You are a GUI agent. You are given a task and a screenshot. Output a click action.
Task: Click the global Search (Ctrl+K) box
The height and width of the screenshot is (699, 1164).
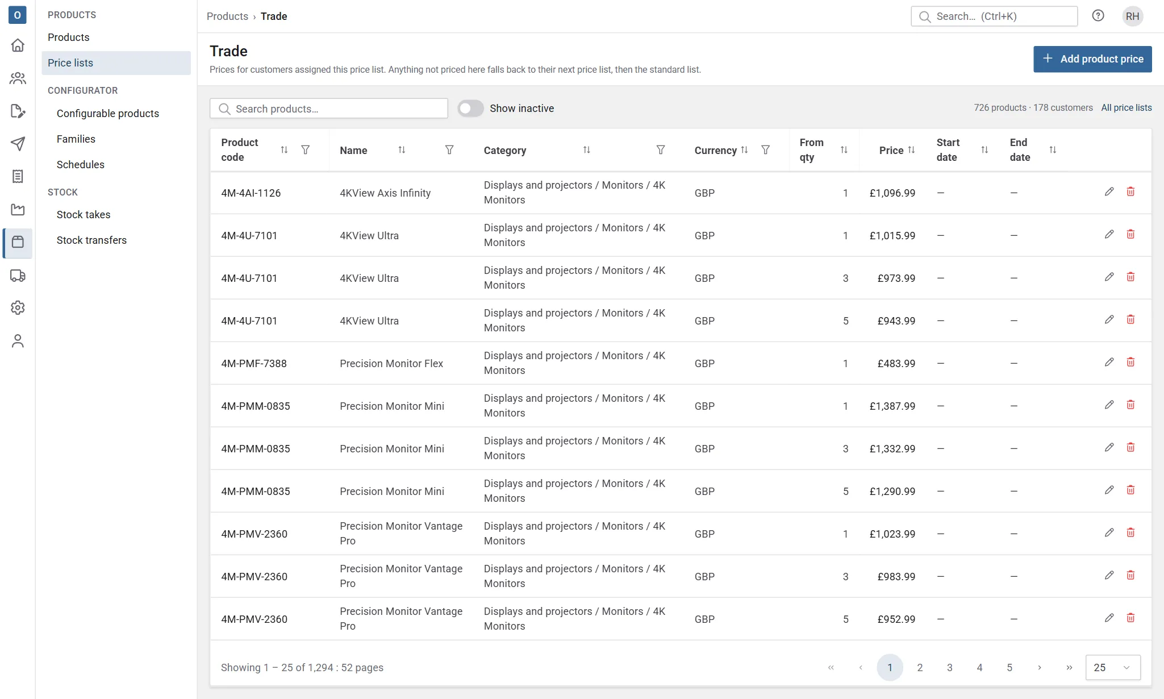point(994,16)
